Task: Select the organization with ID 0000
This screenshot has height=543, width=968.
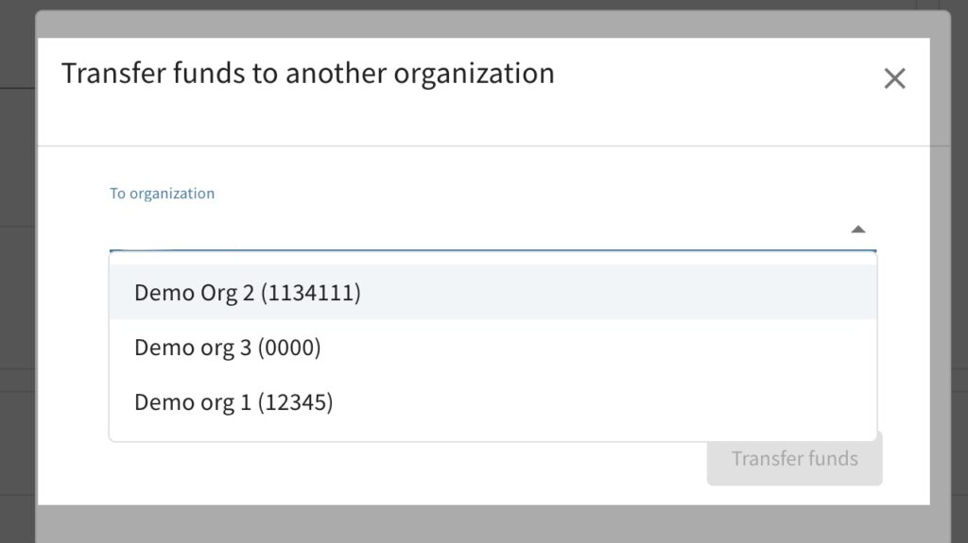Action: pyautogui.click(x=228, y=348)
